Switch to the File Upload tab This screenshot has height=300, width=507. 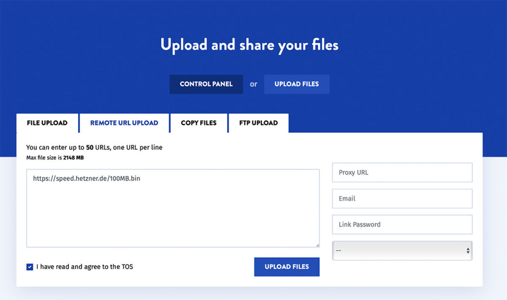[x=47, y=123]
